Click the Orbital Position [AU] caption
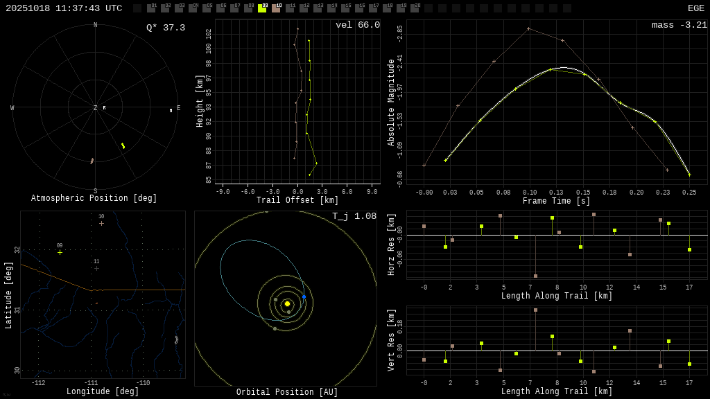 tap(287, 393)
